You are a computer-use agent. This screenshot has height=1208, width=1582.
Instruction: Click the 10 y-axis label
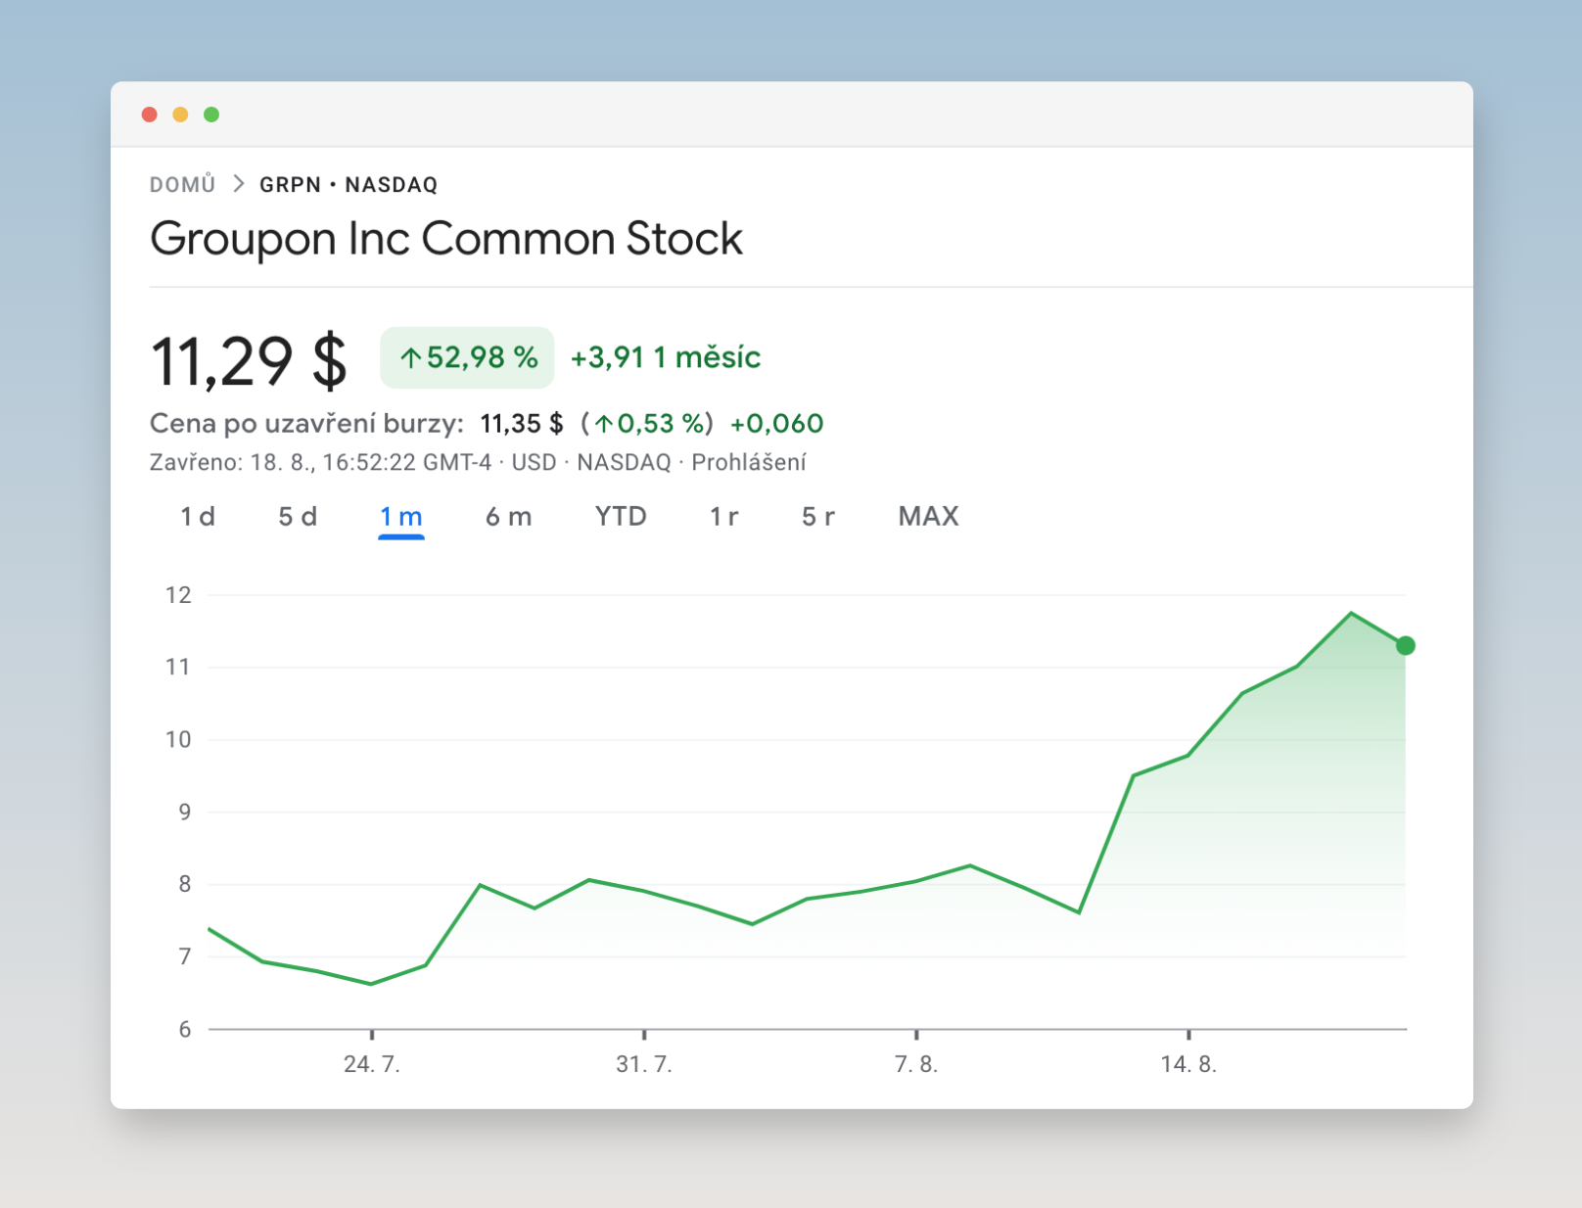click(x=178, y=740)
